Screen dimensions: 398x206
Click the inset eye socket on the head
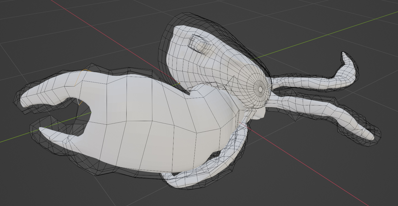[199, 44]
